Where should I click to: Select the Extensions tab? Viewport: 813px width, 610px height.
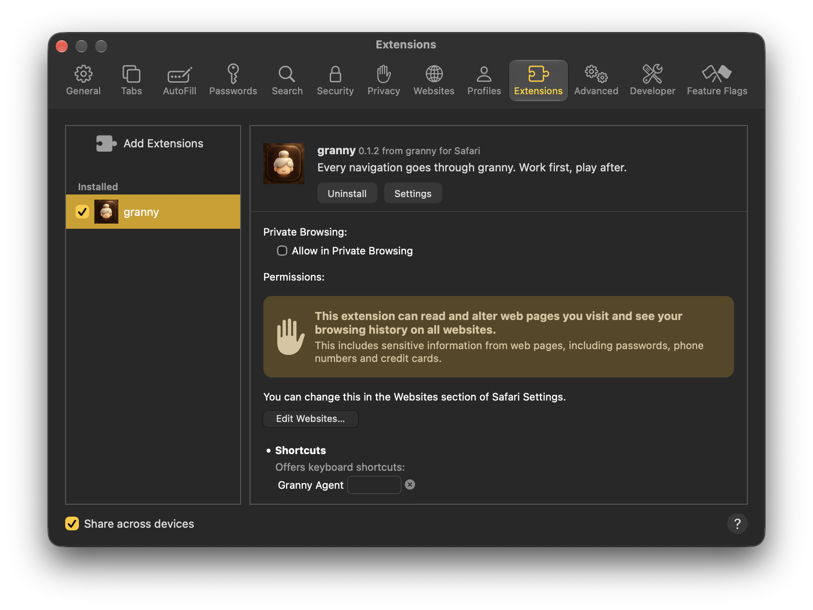[538, 81]
